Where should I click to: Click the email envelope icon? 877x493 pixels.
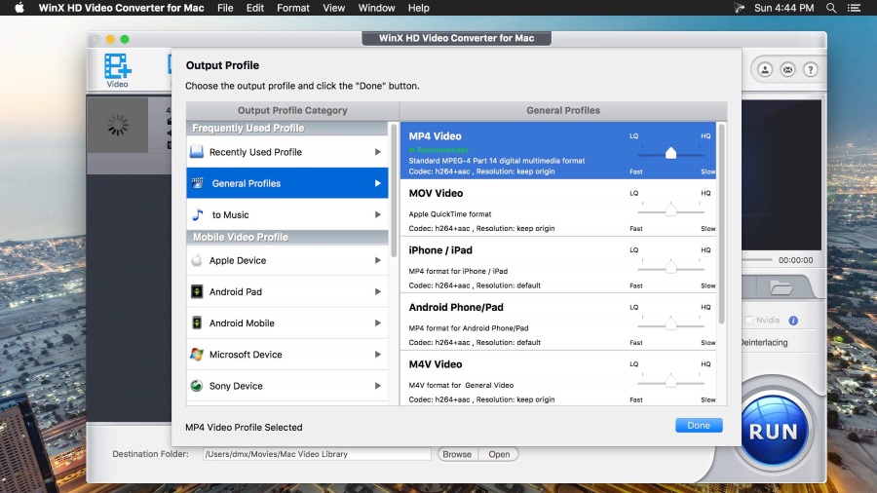pos(787,70)
